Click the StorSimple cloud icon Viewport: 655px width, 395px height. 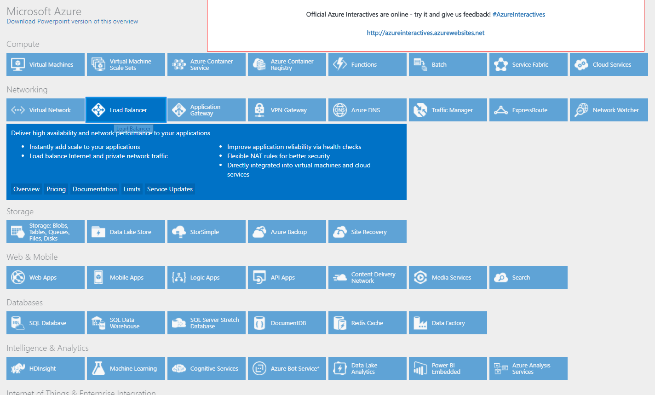(x=179, y=232)
